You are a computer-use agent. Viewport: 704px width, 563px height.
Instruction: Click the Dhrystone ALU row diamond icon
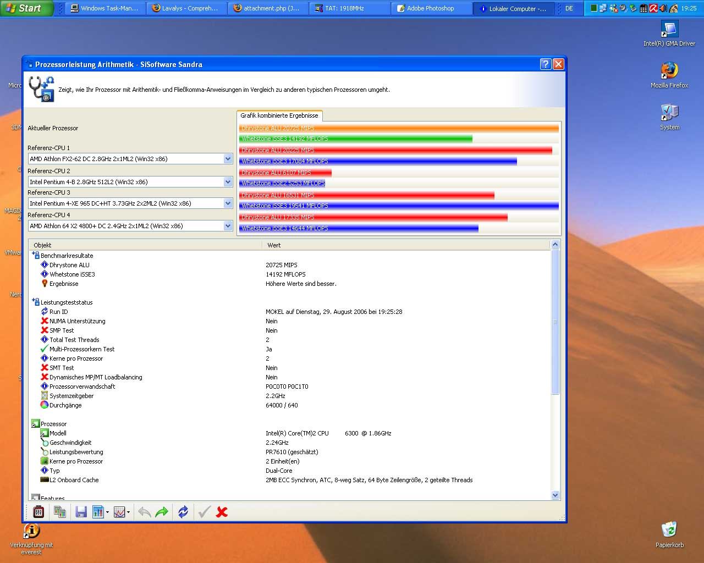[45, 265]
